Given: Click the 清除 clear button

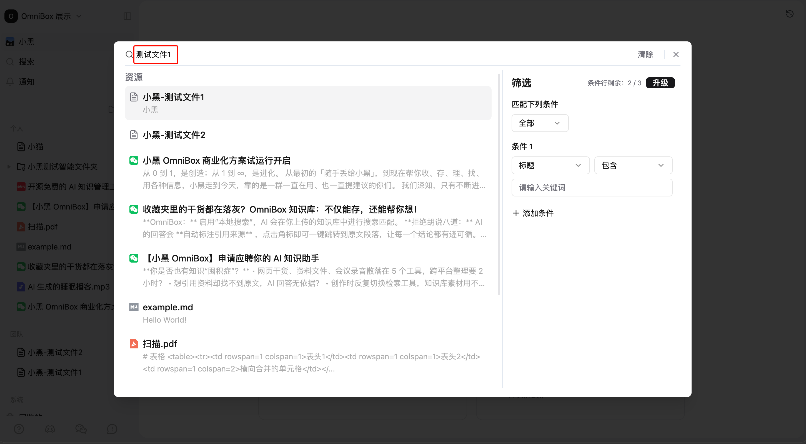Looking at the screenshot, I should [645, 54].
